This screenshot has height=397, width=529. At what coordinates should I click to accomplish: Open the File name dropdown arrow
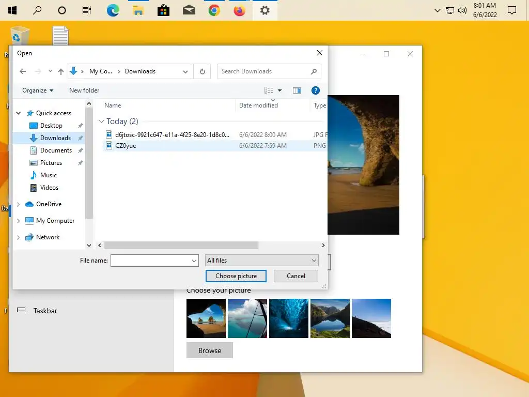194,261
